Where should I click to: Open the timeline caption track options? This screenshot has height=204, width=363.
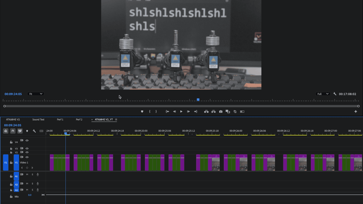(x=41, y=131)
